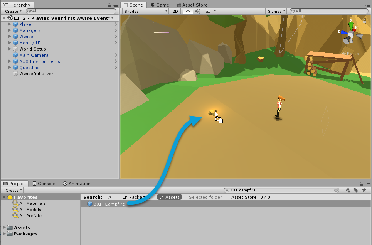Toggle scene lighting sun icon
The image size is (372, 245).
[188, 11]
